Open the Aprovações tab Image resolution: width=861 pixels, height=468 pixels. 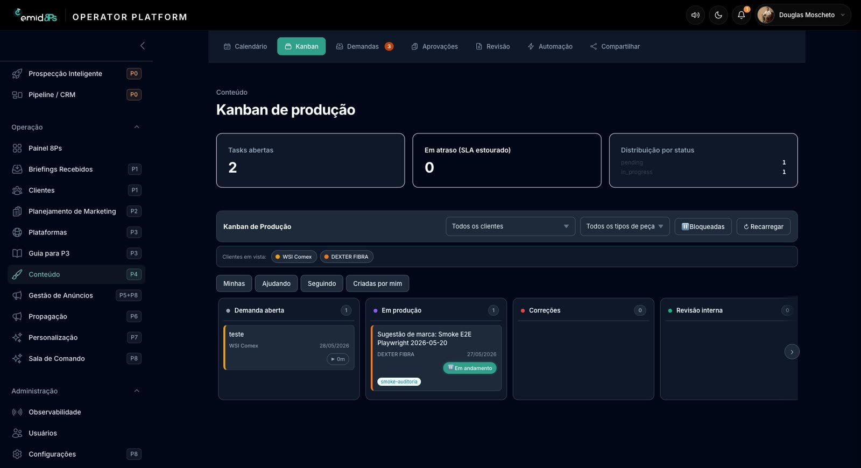click(434, 46)
